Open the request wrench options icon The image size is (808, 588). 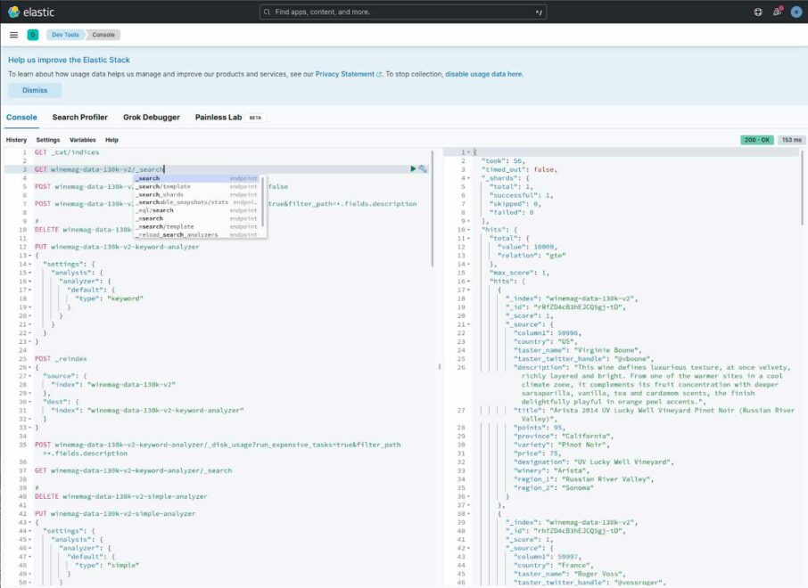click(422, 167)
